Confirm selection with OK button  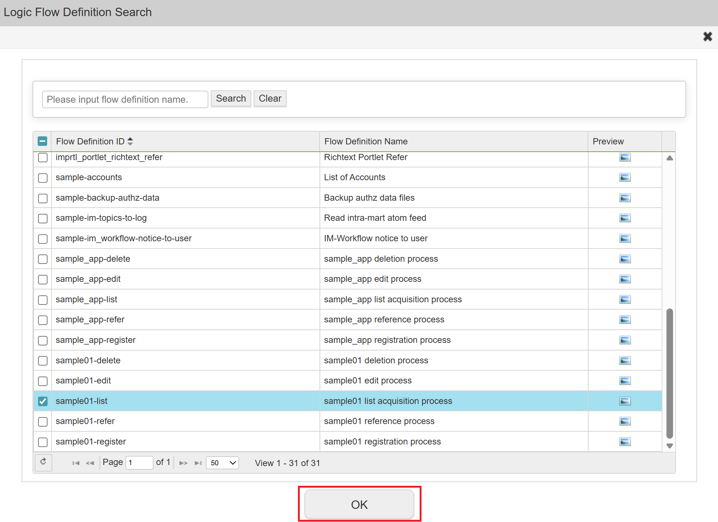point(359,504)
